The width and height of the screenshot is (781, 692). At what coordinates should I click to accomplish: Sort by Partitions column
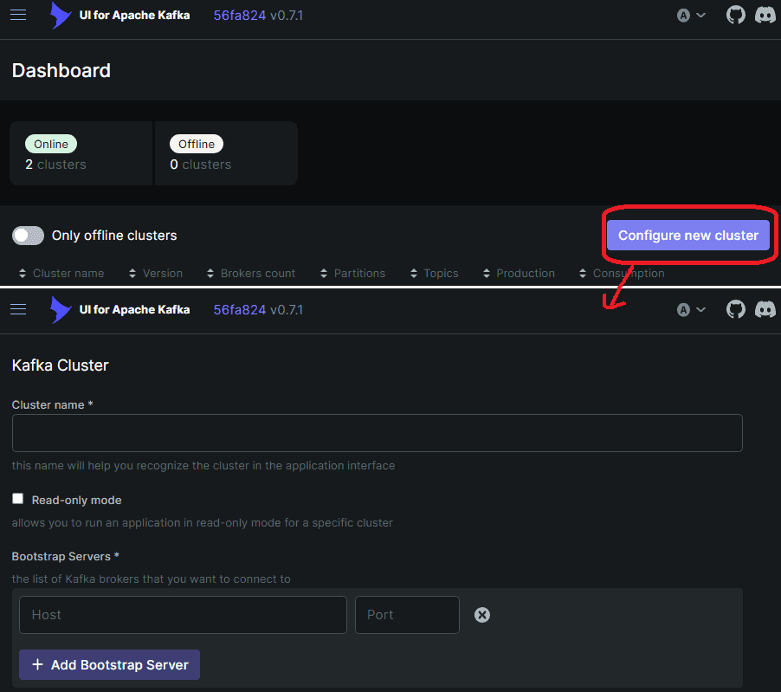click(x=352, y=273)
